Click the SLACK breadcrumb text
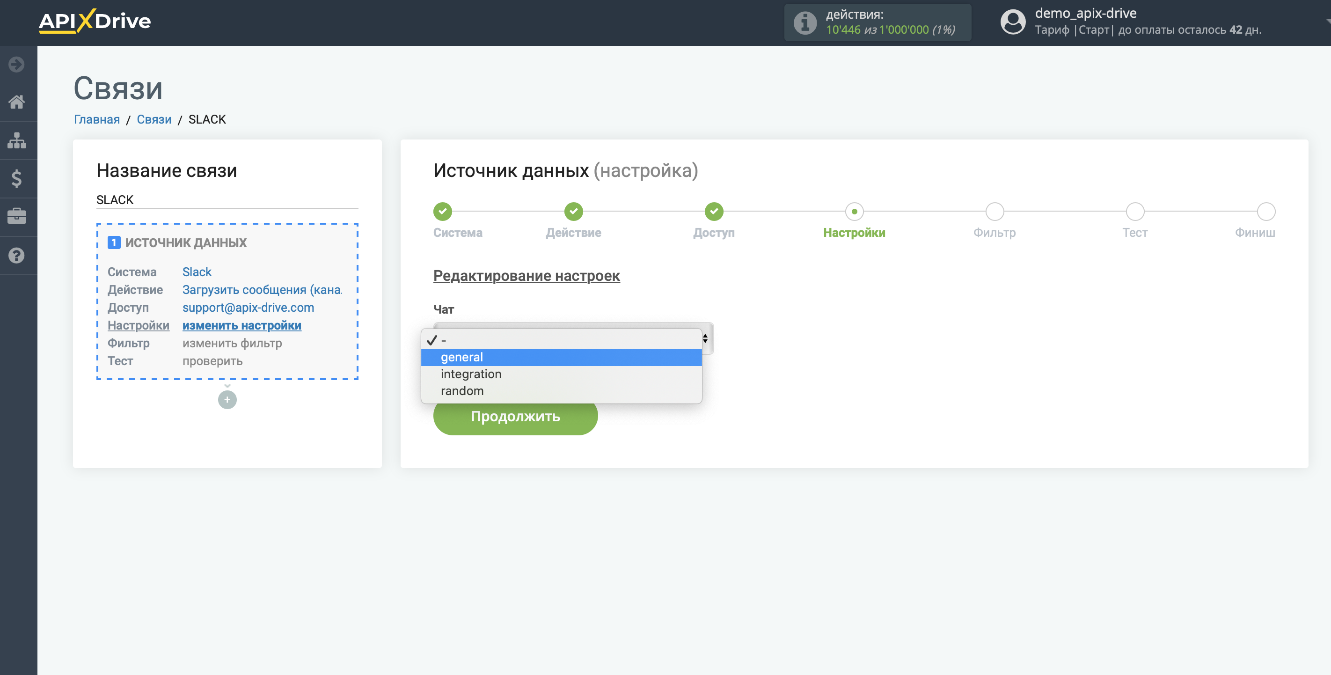The image size is (1331, 675). [207, 119]
